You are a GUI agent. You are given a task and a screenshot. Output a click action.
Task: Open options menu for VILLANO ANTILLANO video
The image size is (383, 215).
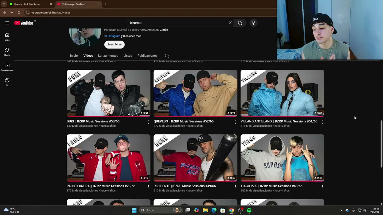(x=322, y=122)
